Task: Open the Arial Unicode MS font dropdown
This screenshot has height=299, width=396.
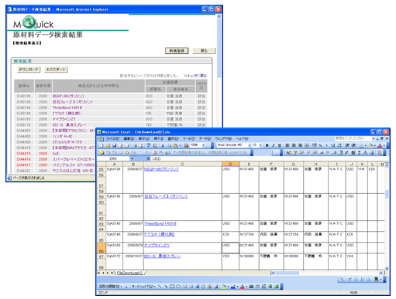Action: 250,145
